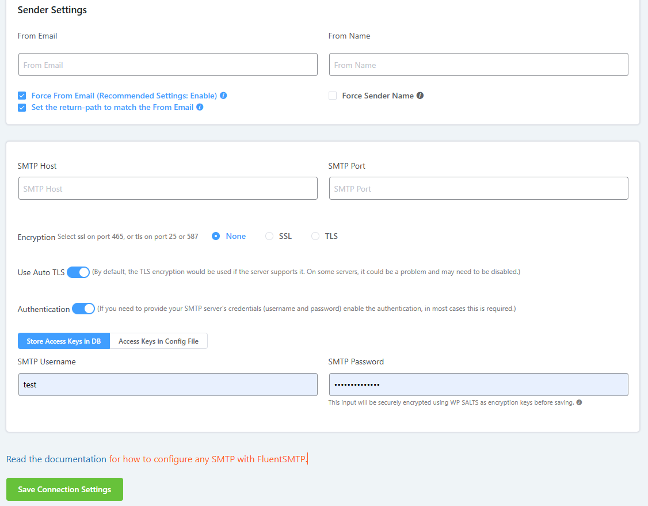Image resolution: width=648 pixels, height=506 pixels.
Task: Click info icon beside Force From Email
Action: (x=223, y=96)
